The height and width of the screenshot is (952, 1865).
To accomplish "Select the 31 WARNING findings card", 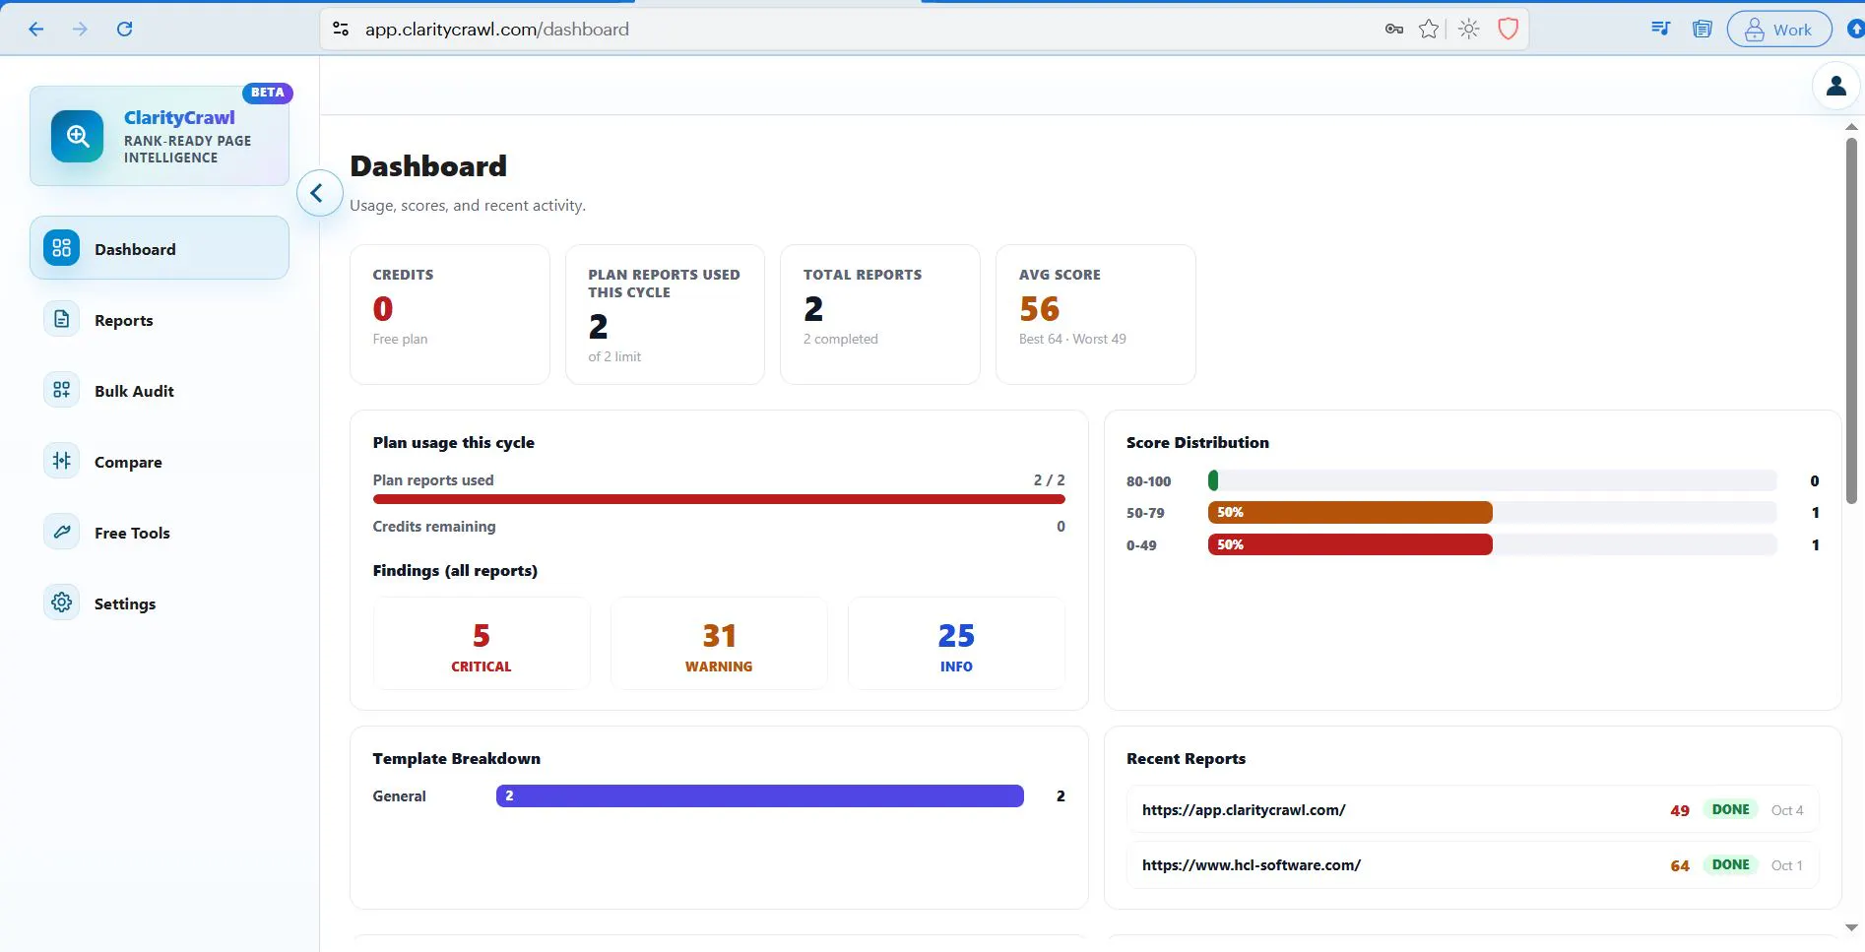I will tap(719, 644).
